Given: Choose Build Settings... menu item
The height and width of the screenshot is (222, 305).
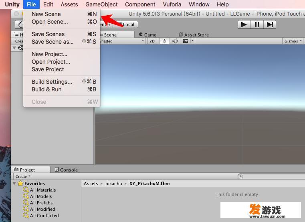Looking at the screenshot, I should coord(62,82).
